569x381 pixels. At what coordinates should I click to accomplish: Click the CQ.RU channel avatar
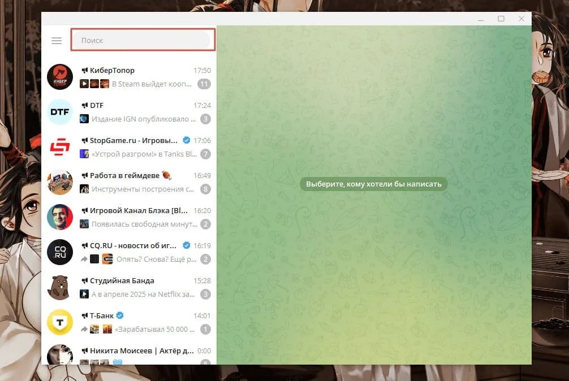pyautogui.click(x=60, y=252)
